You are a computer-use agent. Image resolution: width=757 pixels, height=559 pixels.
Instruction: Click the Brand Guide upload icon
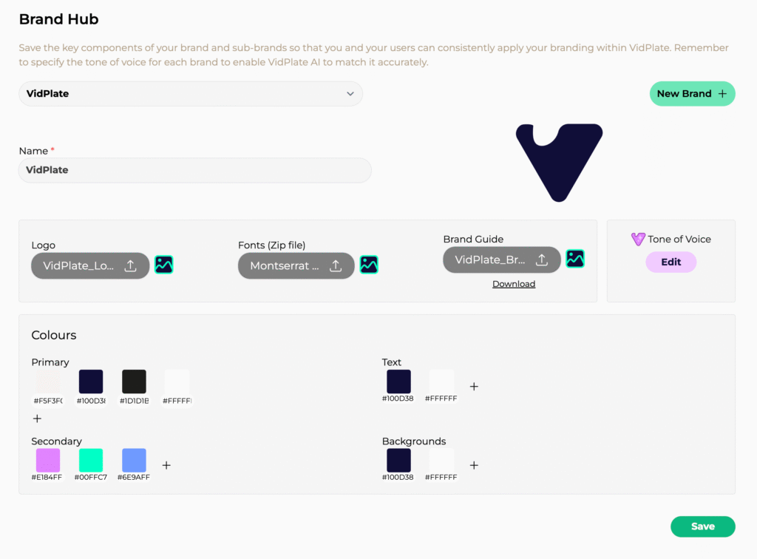(x=541, y=260)
